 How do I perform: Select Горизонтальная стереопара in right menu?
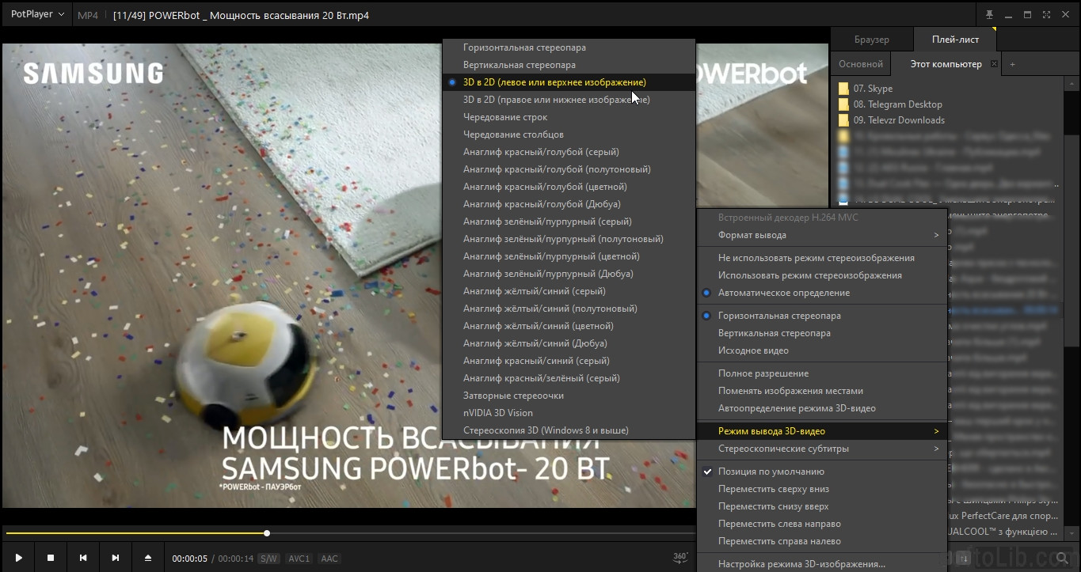(822, 316)
